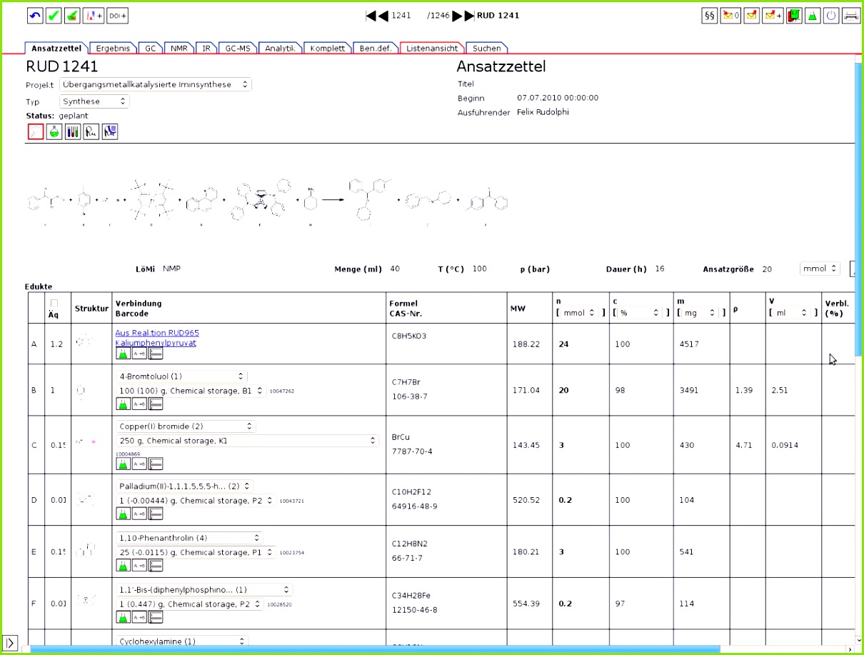Open the DOI+ tool
This screenshot has height=655, width=864.
click(117, 15)
